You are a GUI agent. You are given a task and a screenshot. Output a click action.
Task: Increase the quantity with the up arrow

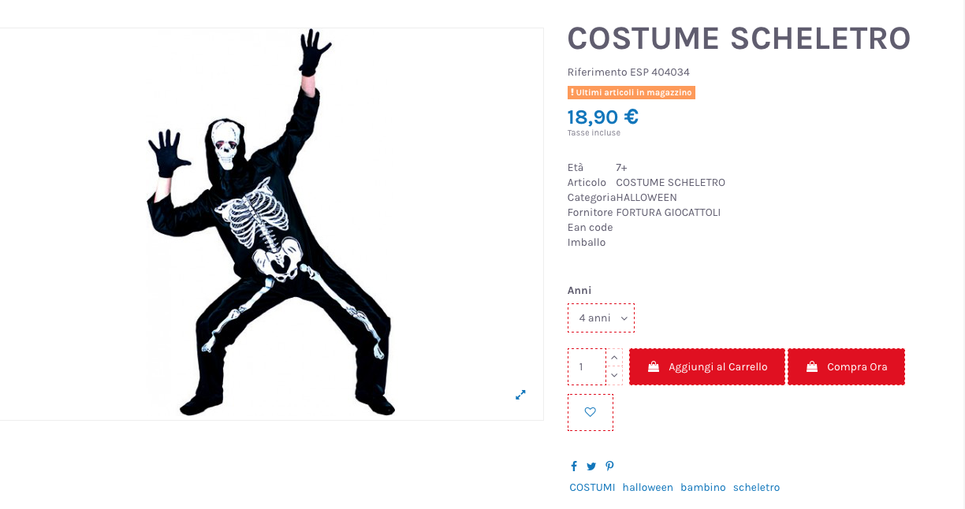(614, 357)
